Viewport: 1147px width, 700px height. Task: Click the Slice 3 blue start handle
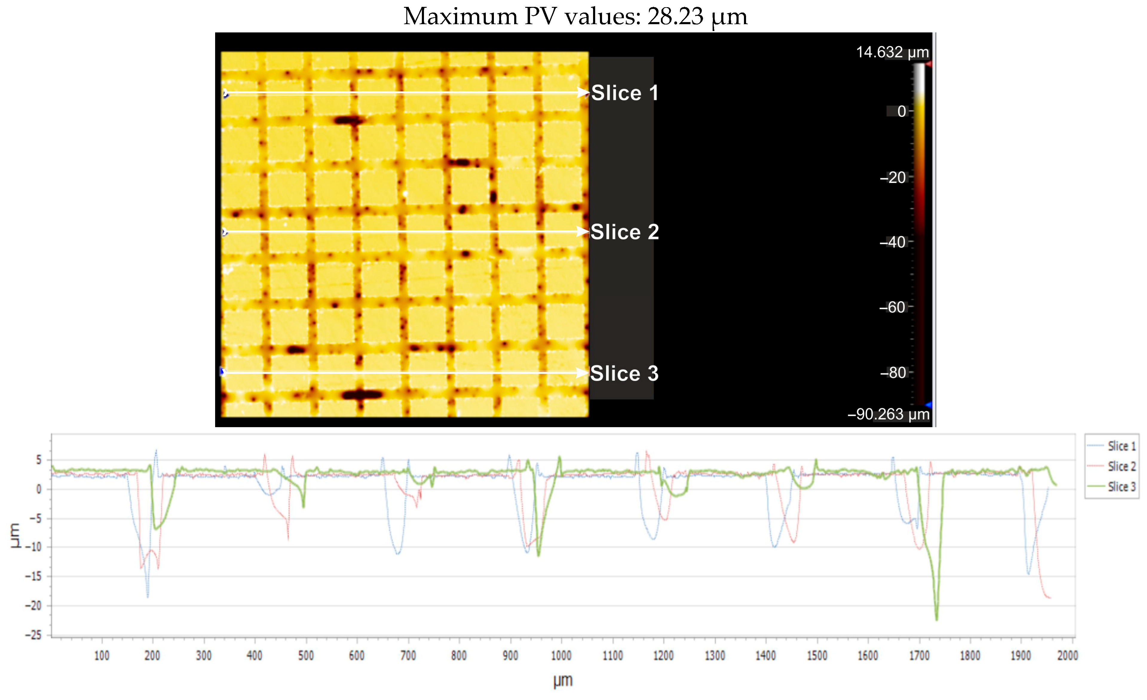coord(223,371)
